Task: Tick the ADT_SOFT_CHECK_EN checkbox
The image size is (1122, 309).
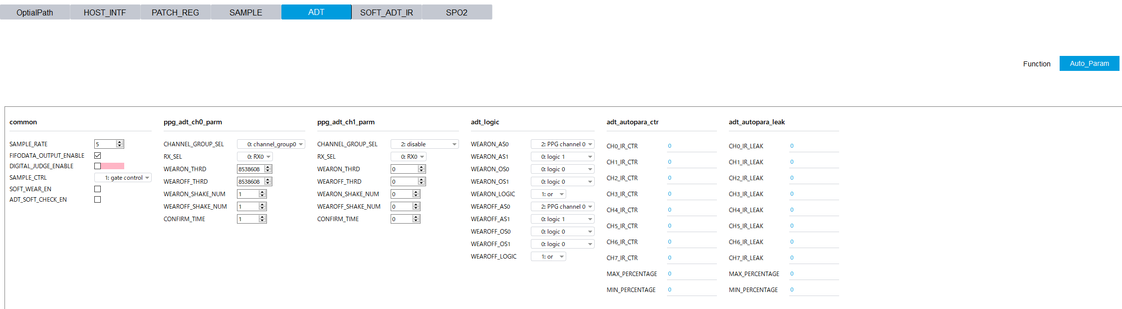Action: click(98, 200)
